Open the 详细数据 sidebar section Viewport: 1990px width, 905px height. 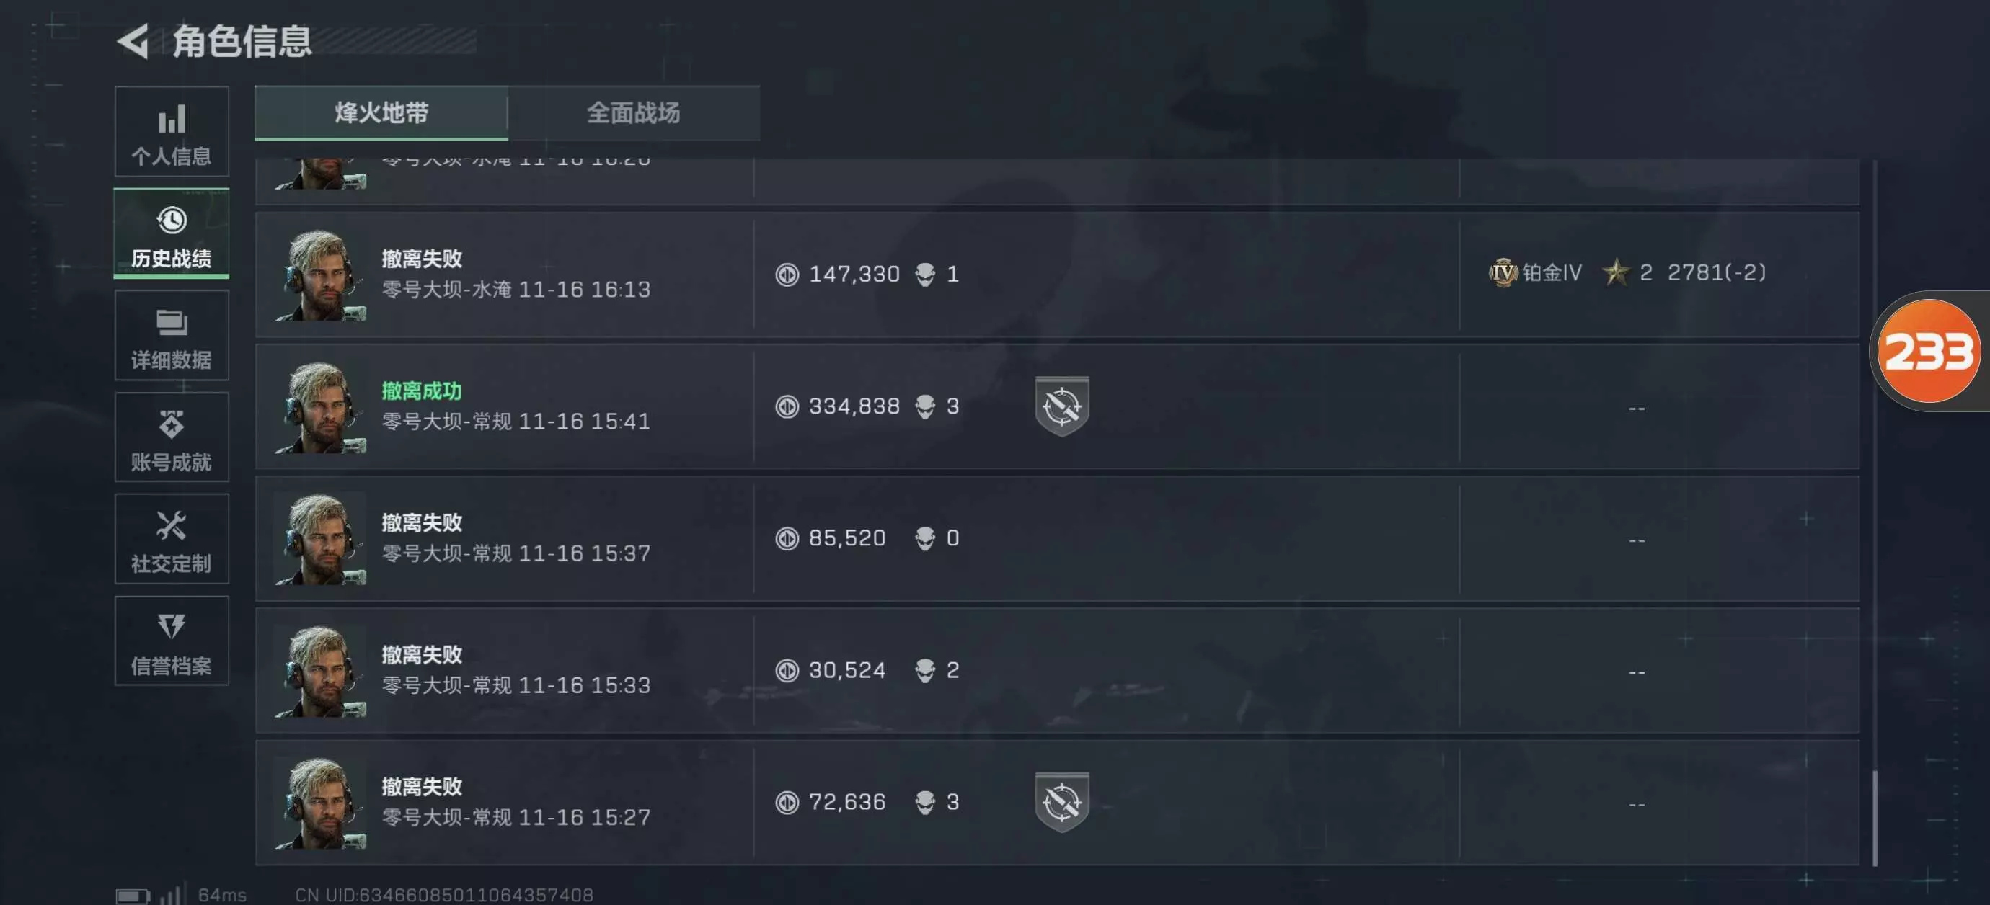pos(172,336)
